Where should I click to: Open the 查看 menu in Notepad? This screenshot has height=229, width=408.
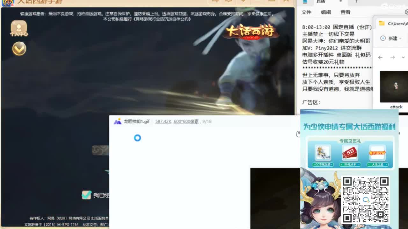click(346, 12)
